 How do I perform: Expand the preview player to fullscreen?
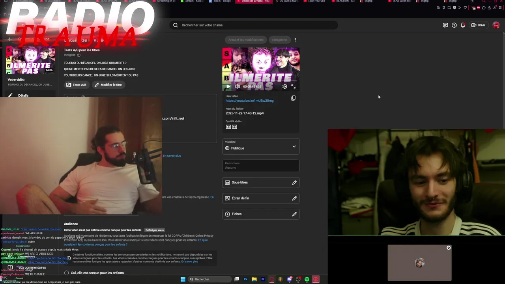(294, 86)
